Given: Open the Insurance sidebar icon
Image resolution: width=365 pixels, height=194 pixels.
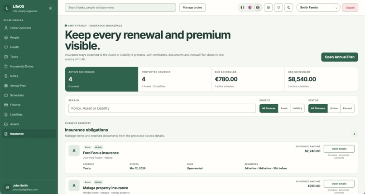Looking at the screenshot, I should [x=6, y=134].
